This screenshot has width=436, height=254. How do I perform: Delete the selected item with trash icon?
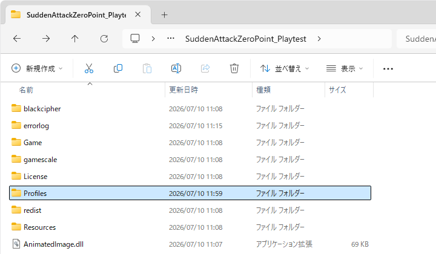coord(234,68)
